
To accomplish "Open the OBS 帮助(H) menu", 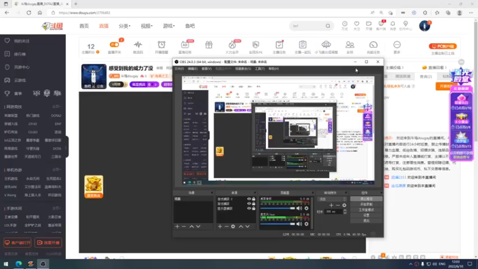I will (274, 69).
